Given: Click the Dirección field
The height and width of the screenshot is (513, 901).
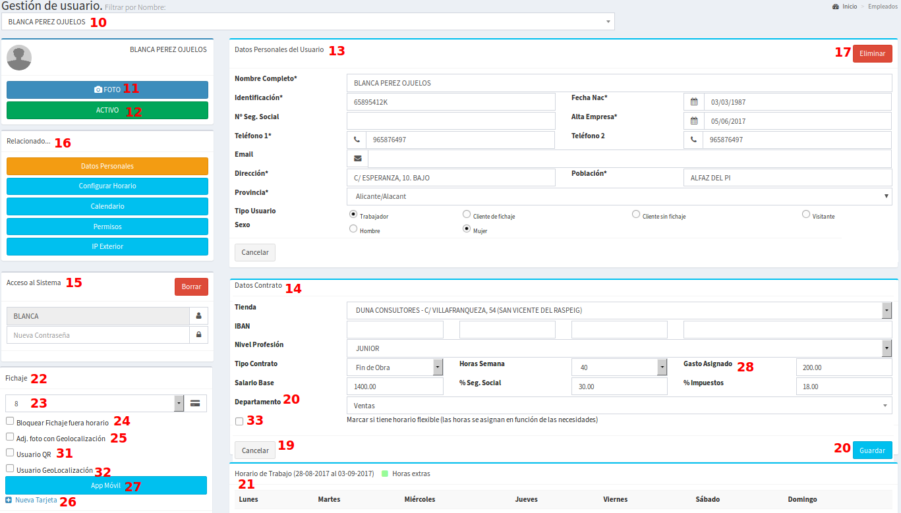Looking at the screenshot, I should pyautogui.click(x=451, y=178).
